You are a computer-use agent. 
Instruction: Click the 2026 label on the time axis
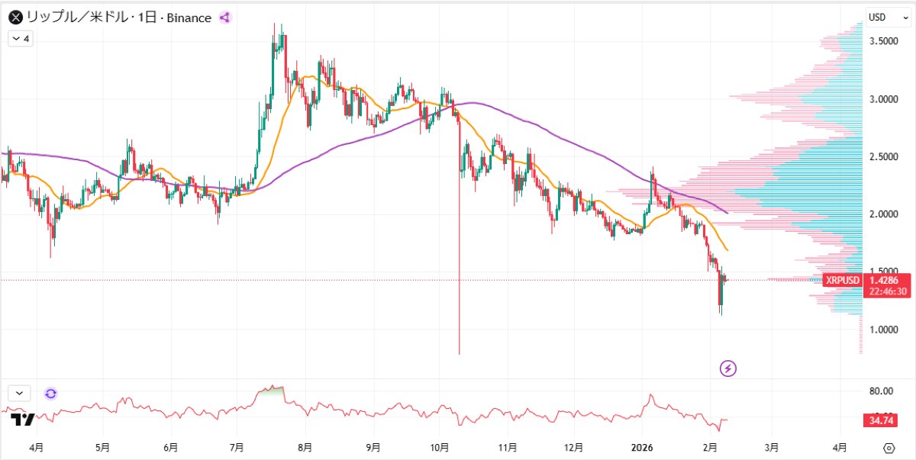[x=643, y=449]
